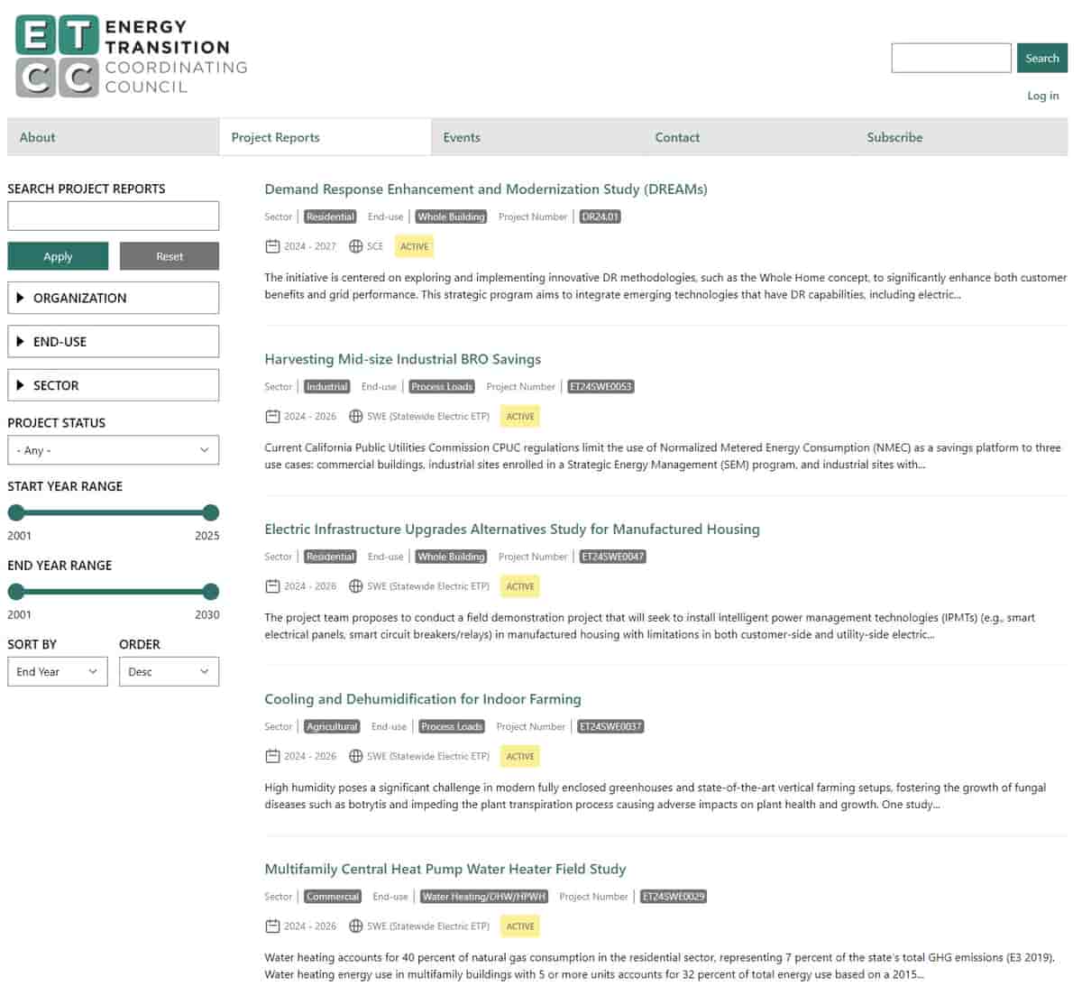The width and height of the screenshot is (1082, 986).
Task: Expand the Organization filter section
Action: (113, 298)
